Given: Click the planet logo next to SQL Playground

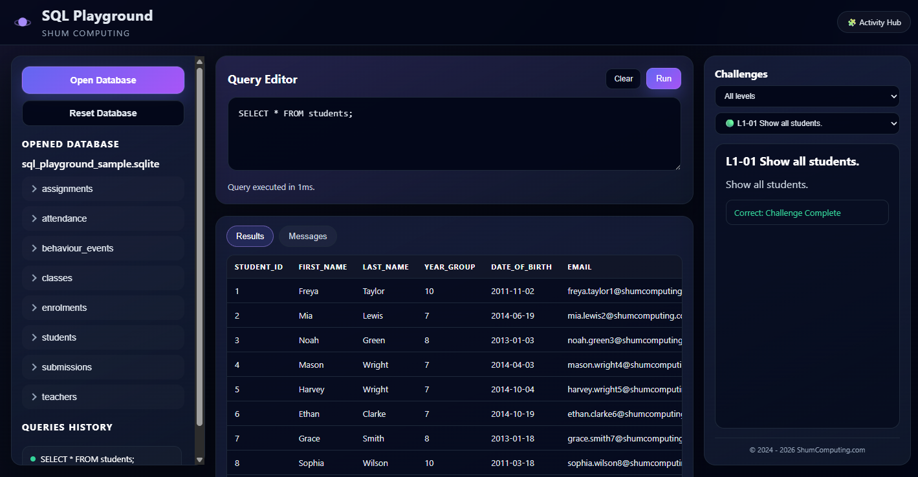Looking at the screenshot, I should tap(22, 22).
